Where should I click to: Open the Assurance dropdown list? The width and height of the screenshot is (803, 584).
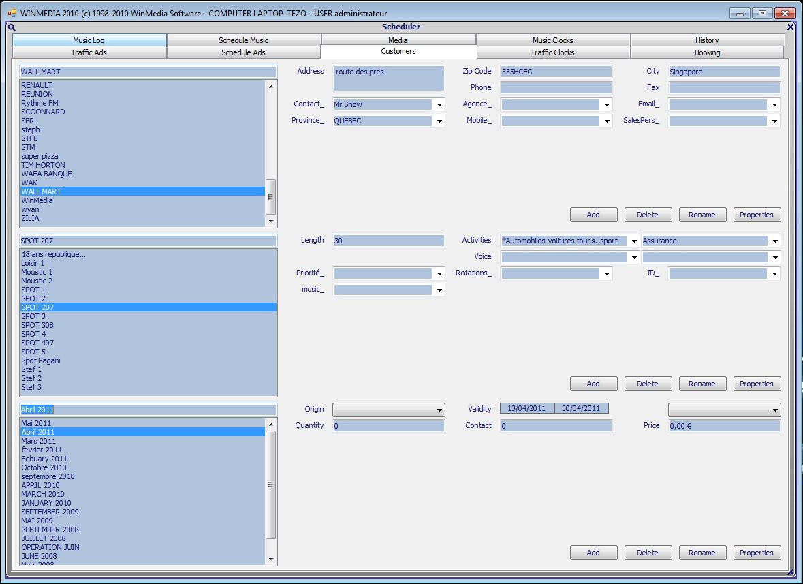tap(774, 241)
